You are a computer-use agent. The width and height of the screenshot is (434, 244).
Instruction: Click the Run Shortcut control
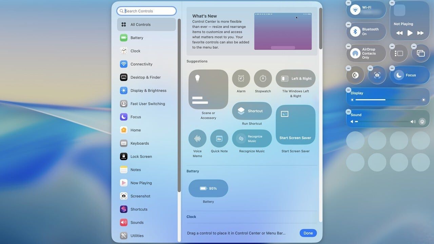[x=252, y=110]
